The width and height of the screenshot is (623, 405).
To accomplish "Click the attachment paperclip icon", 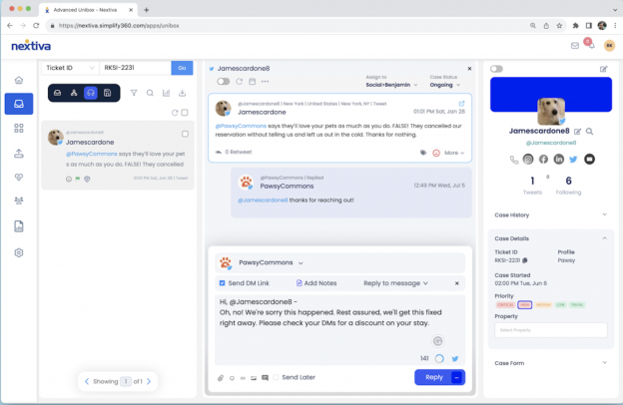I will point(220,377).
